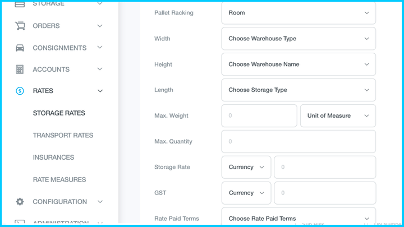Image resolution: width=404 pixels, height=227 pixels.
Task: Click the GST amount input field
Action: coord(325,193)
